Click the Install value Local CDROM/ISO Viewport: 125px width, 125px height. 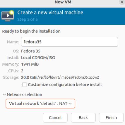(38, 58)
